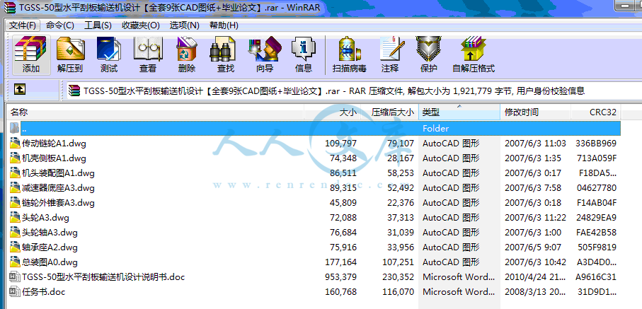This screenshot has height=309, width=642.
Task: Click the 删除 (Delete) toolbar icon
Action: [187, 55]
